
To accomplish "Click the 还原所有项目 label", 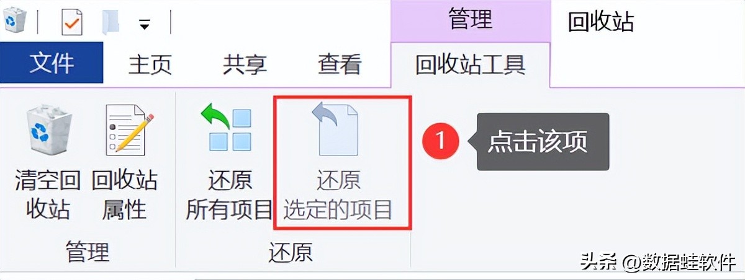I will [229, 195].
